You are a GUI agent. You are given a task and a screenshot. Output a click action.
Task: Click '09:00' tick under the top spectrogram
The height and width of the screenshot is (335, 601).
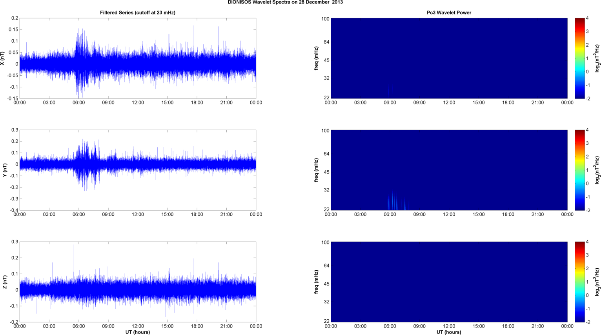tap(419, 103)
